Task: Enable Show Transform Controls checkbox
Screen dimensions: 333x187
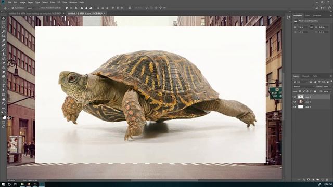Action: (40, 8)
